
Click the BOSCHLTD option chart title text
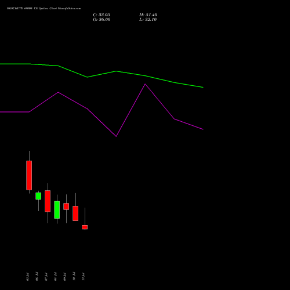pyautogui.click(x=44, y=9)
